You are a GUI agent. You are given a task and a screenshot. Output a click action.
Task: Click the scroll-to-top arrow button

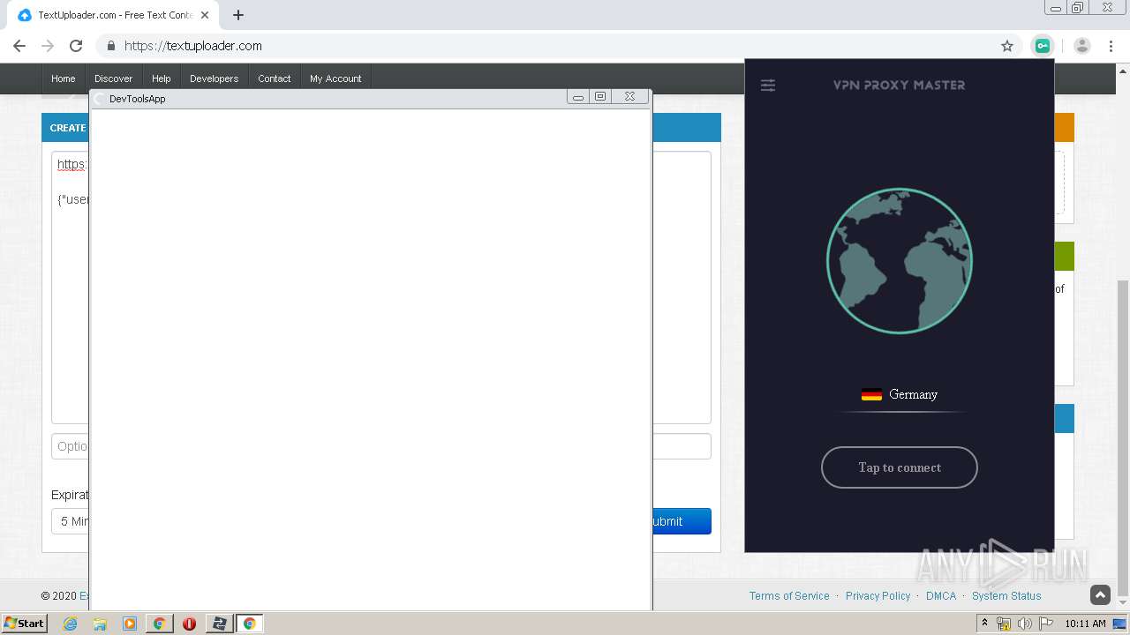point(1100,595)
